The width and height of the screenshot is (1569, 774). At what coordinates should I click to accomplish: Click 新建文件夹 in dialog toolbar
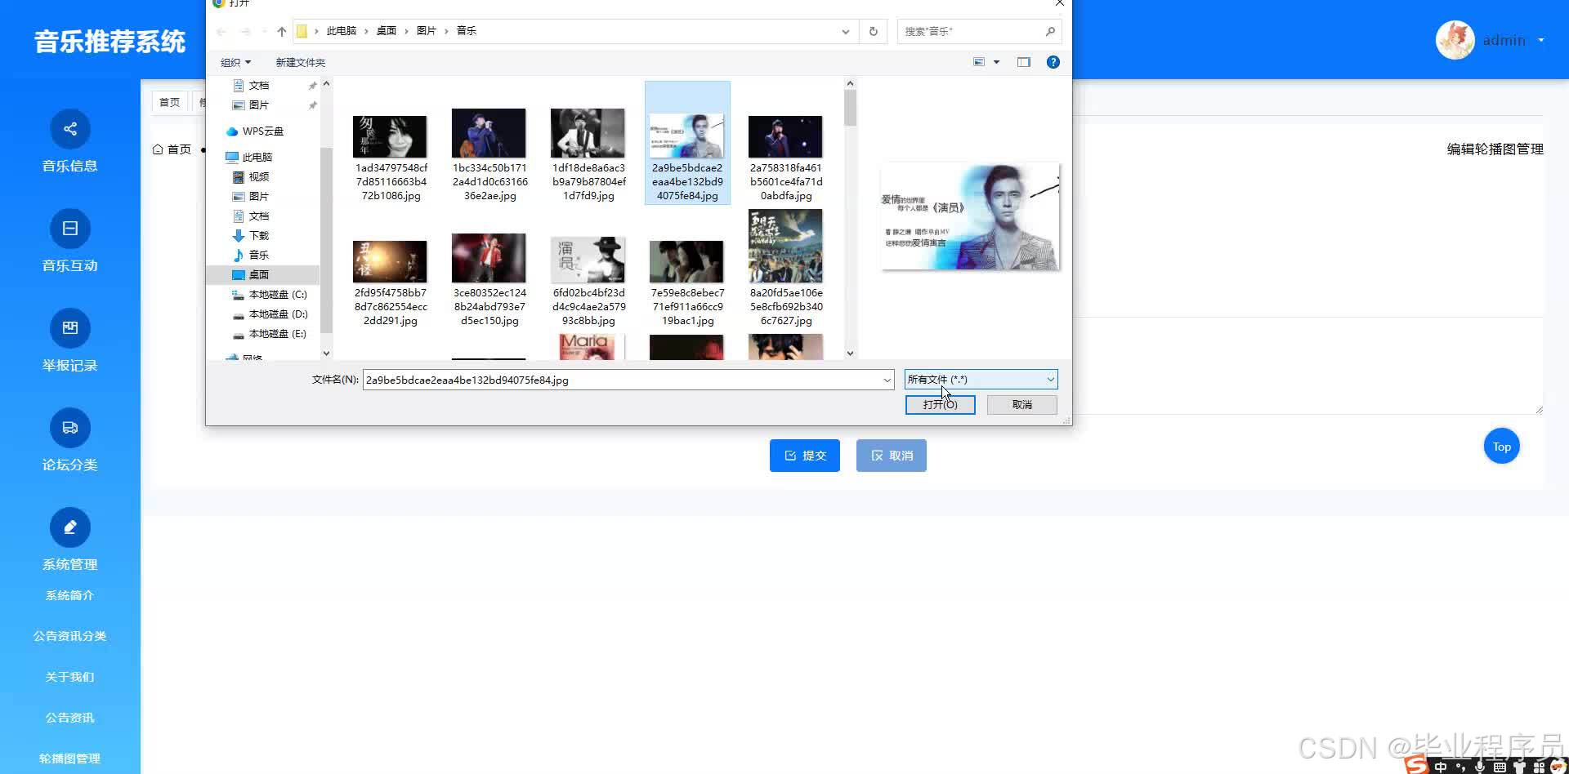(300, 63)
